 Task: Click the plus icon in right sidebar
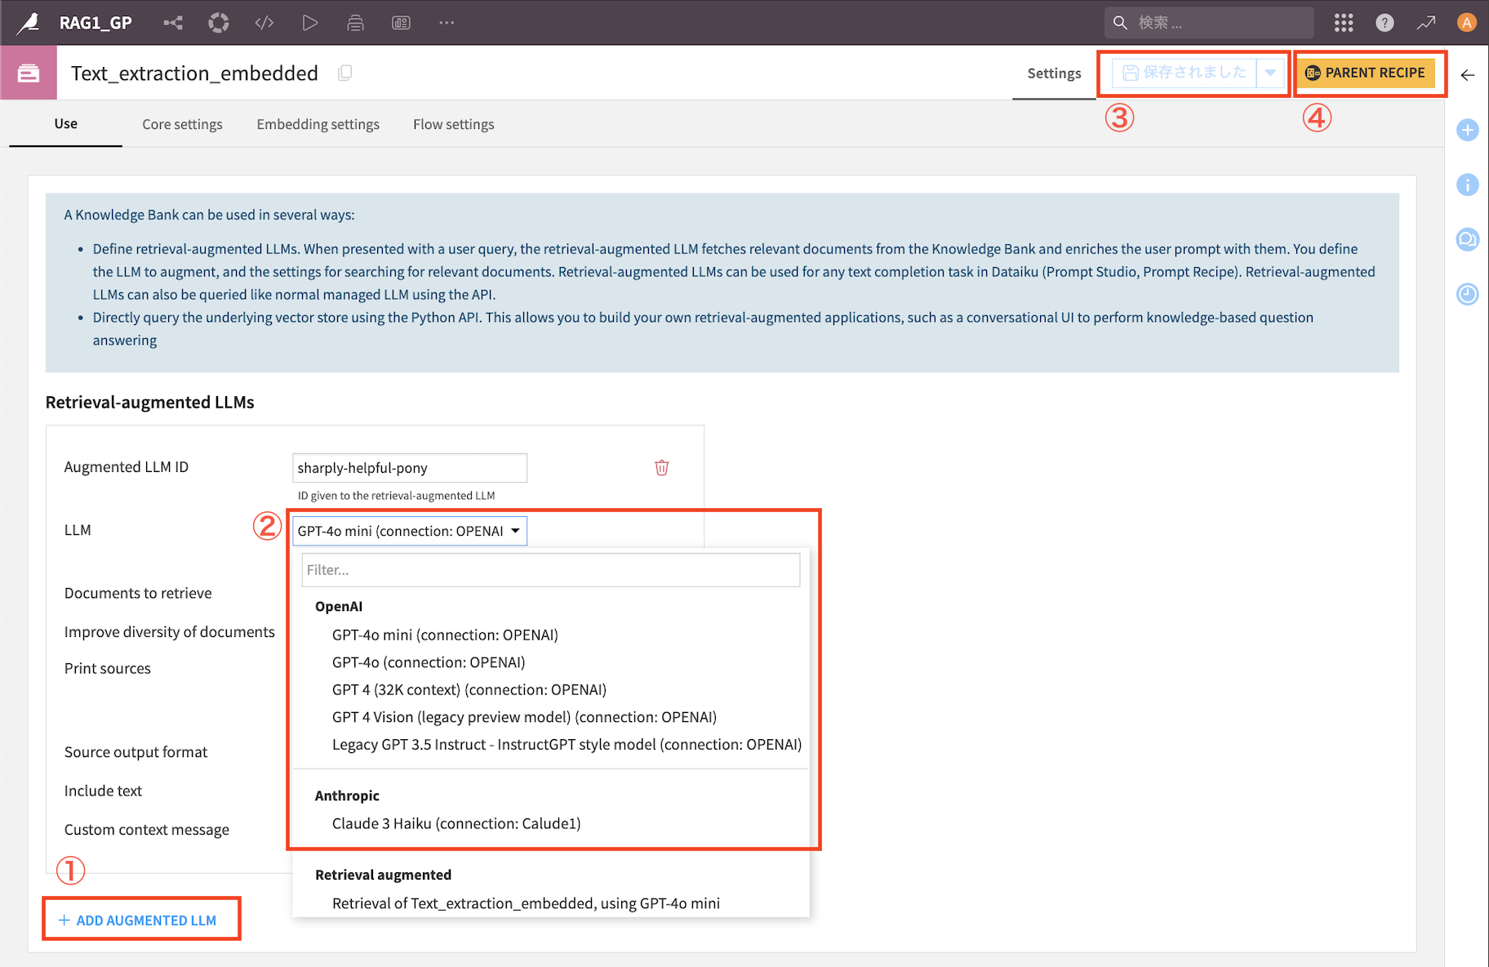pos(1468,130)
